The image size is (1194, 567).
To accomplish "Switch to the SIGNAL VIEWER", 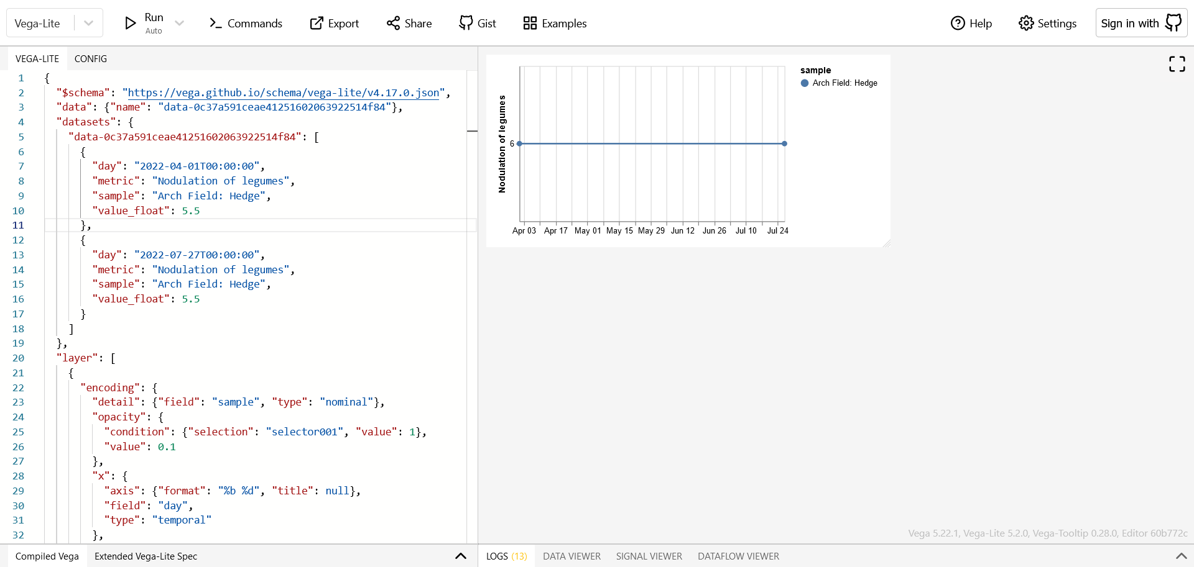I will (649, 556).
